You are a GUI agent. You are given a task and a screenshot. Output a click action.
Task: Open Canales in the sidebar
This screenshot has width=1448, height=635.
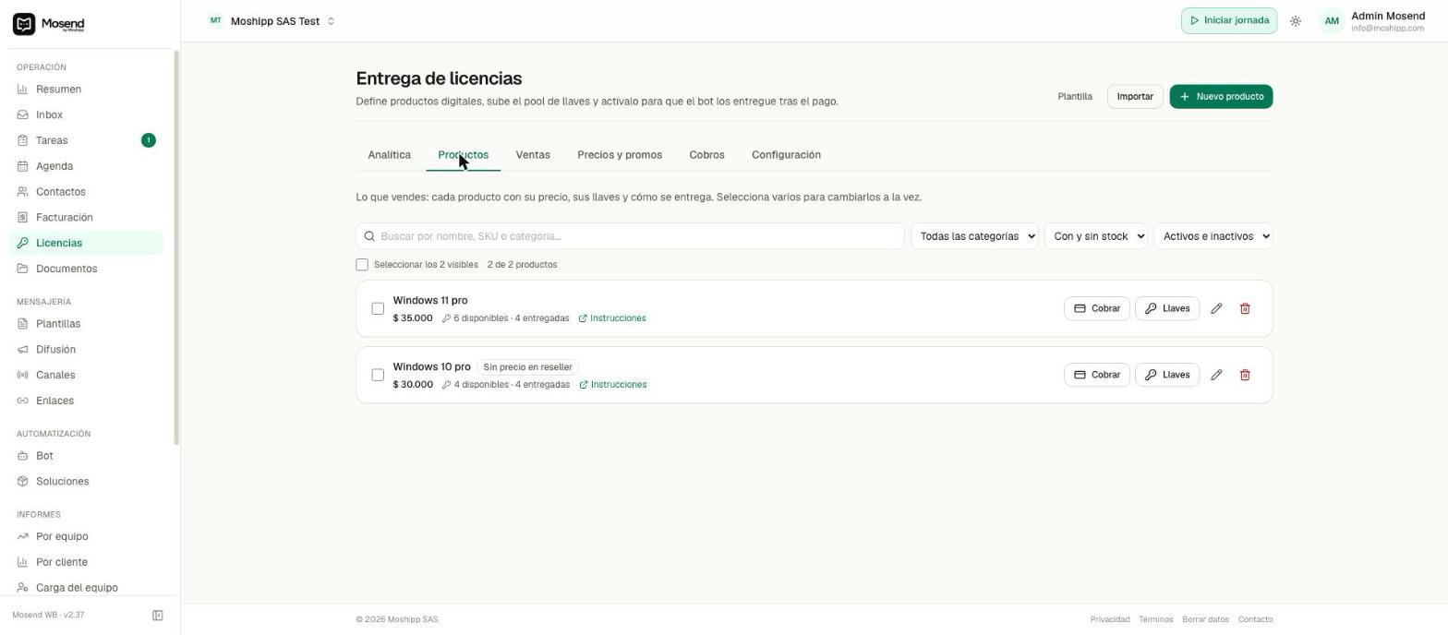[87, 375]
